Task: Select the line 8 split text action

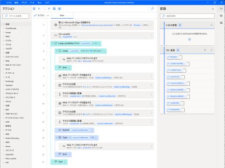Action: [104, 85]
